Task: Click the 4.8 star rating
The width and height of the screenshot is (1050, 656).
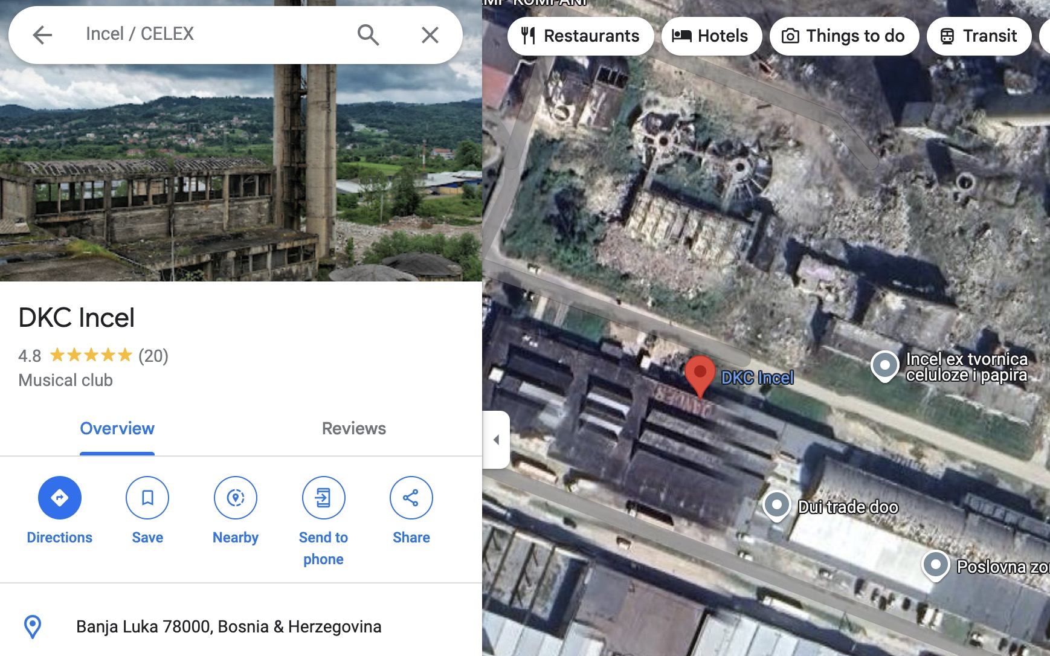Action: (x=75, y=356)
